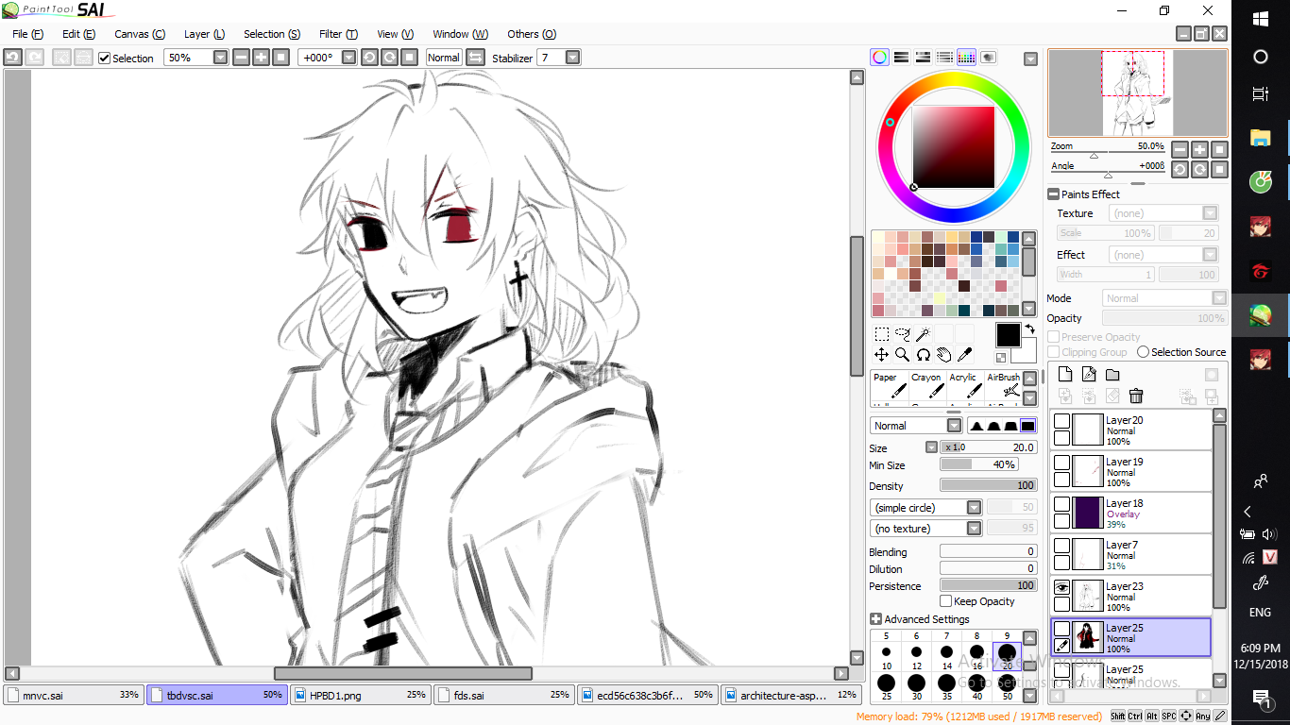Reset rotation in navigator panel

1219,170
